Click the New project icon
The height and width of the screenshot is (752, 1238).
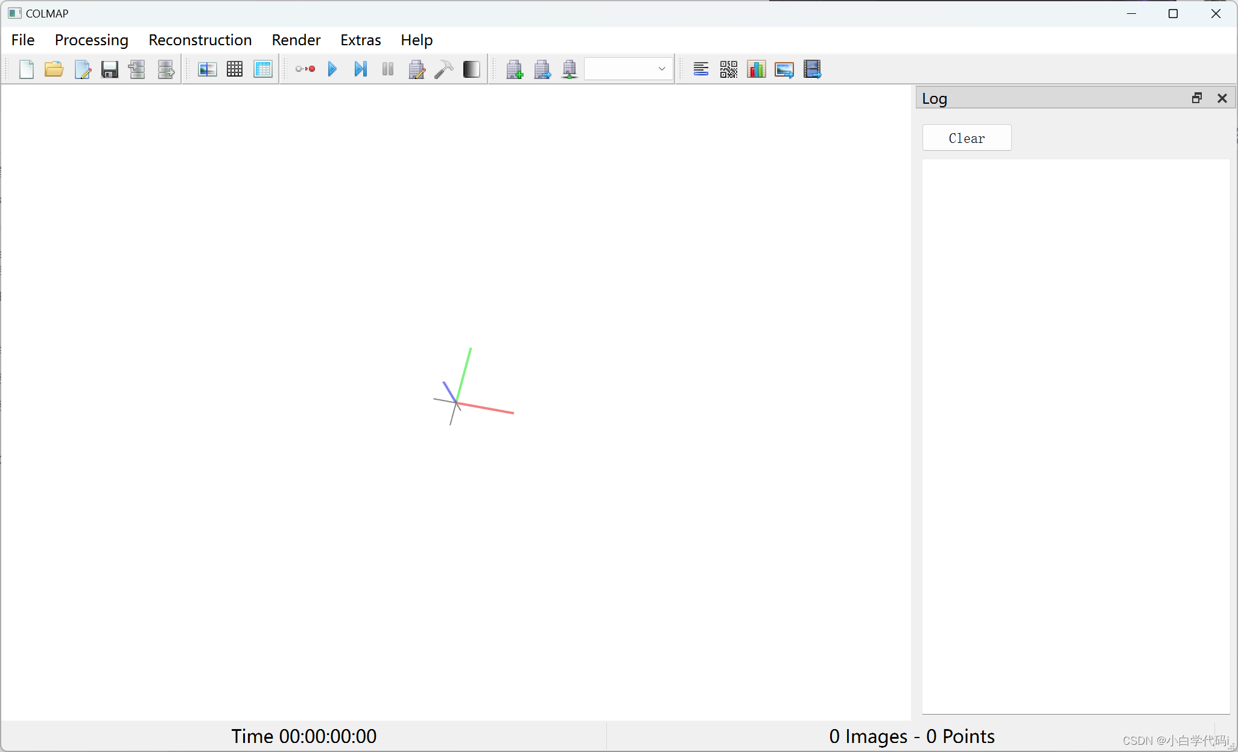[x=27, y=69]
